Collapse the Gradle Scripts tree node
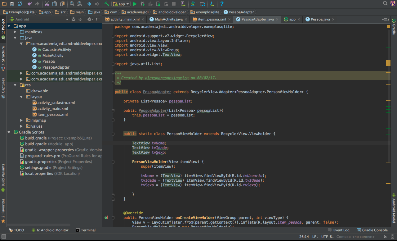The width and height of the screenshot is (397, 241). click(x=9, y=132)
